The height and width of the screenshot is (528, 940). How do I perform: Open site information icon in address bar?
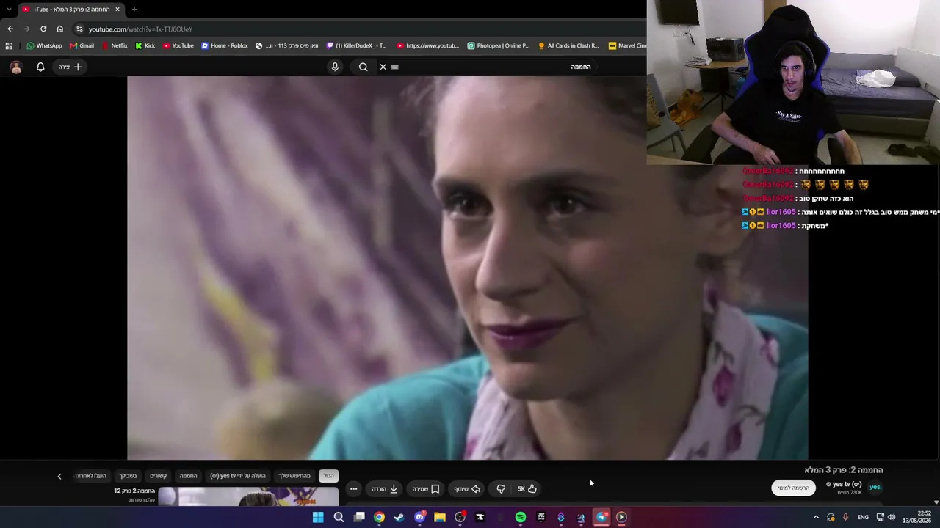79,29
